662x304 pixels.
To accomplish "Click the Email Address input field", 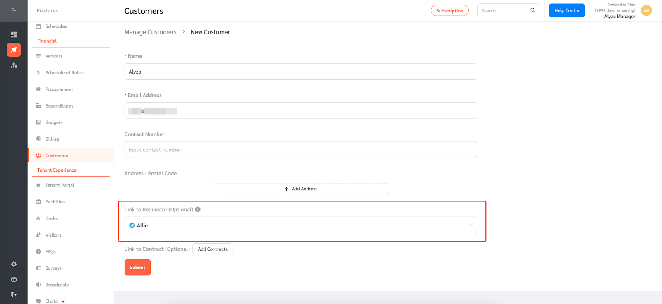I will pos(300,110).
